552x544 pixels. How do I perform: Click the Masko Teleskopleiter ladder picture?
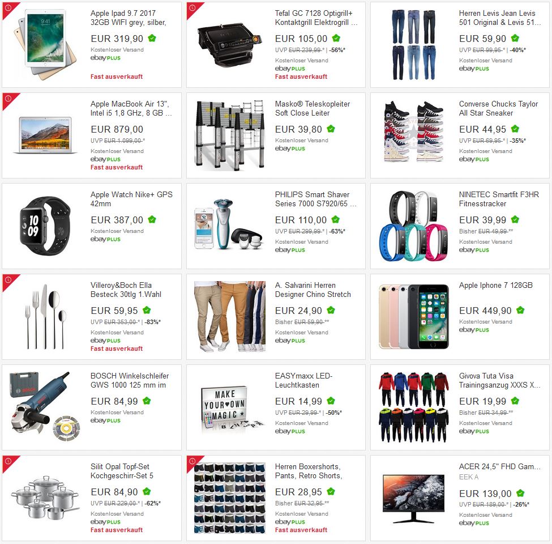coord(229,135)
